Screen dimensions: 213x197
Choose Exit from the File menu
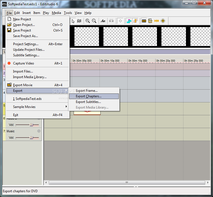pyautogui.click(x=37, y=115)
